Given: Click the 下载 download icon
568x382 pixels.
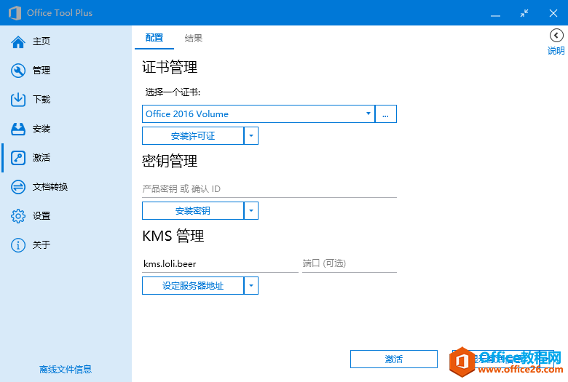Looking at the screenshot, I should pos(18,100).
